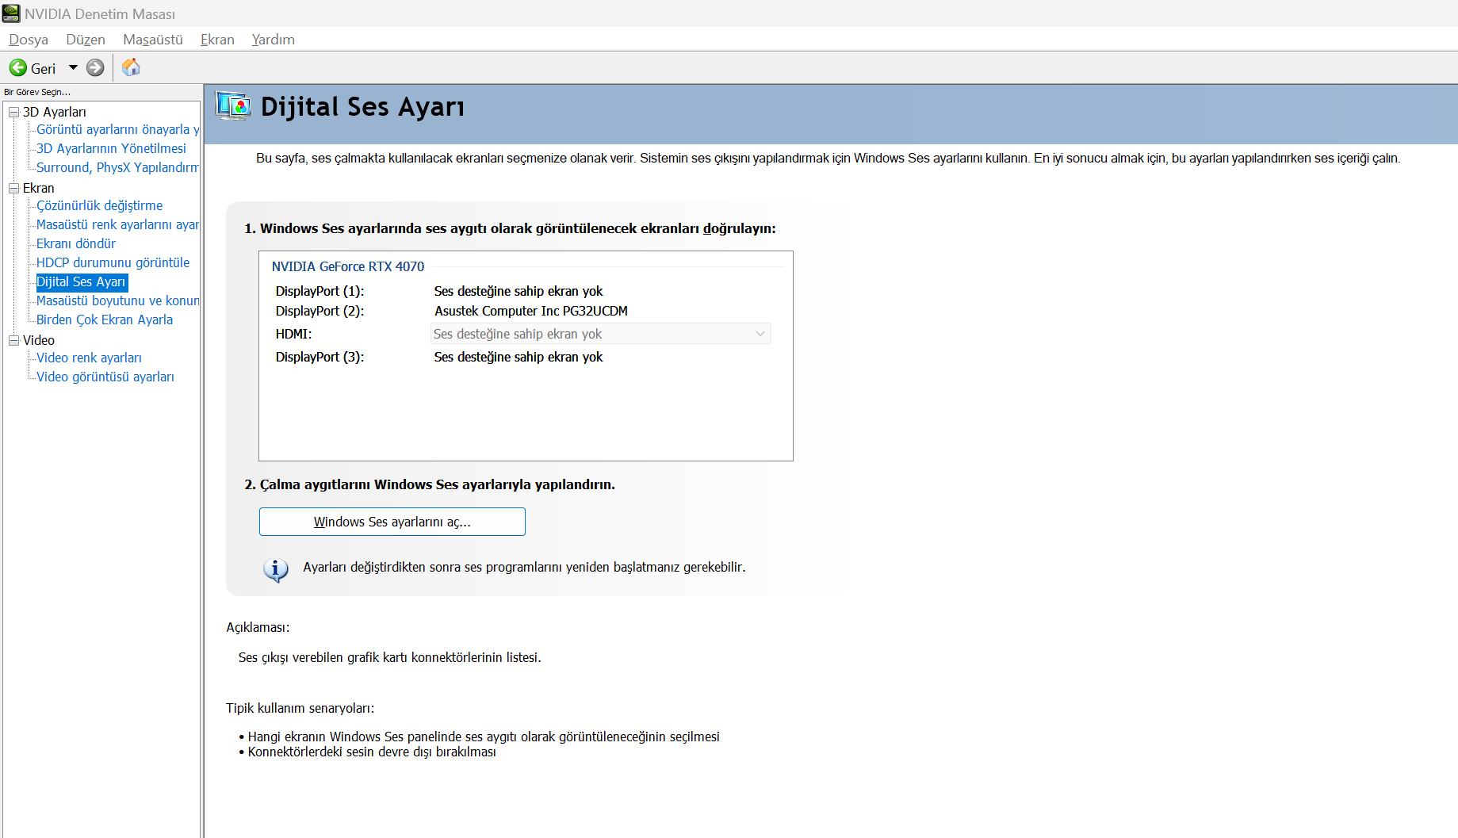Click the DisplayPort (2): label
The image size is (1458, 838).
tap(320, 311)
